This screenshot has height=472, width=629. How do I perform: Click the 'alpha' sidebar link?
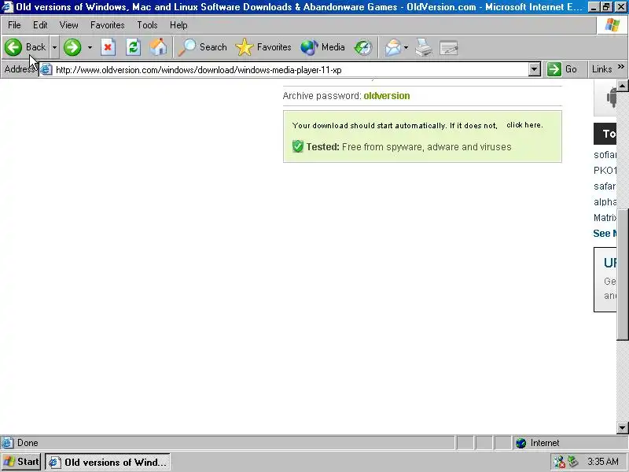(x=605, y=202)
